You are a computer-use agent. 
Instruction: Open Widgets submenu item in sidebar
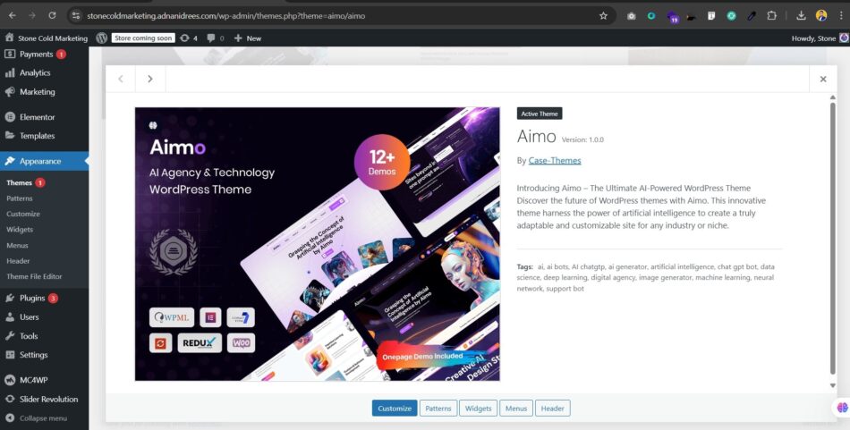pyautogui.click(x=20, y=230)
